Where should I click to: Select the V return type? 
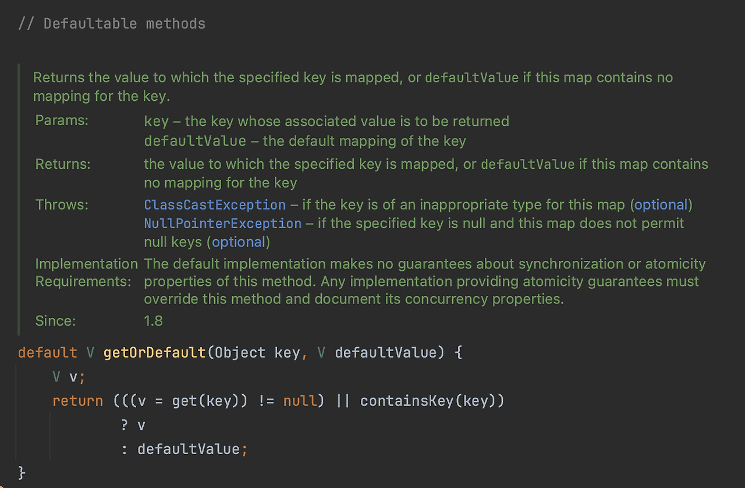click(90, 352)
